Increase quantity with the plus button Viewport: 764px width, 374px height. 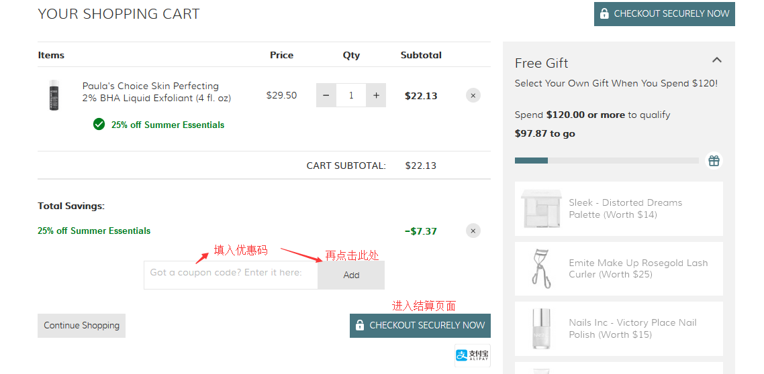point(376,96)
